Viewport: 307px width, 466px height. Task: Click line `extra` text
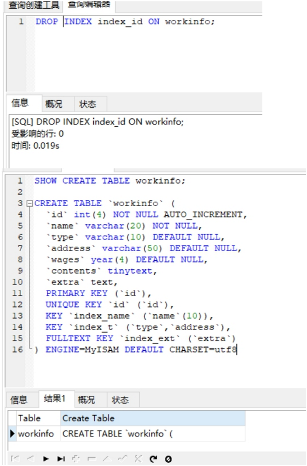point(82,282)
